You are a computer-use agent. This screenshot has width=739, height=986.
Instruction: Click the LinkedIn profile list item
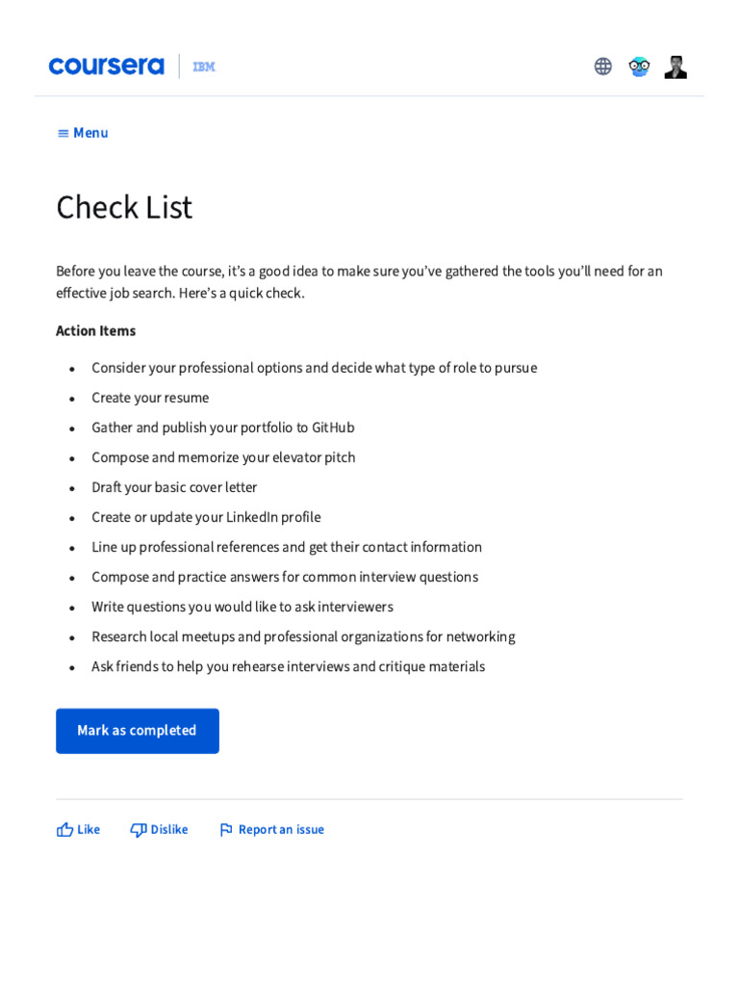(x=206, y=517)
